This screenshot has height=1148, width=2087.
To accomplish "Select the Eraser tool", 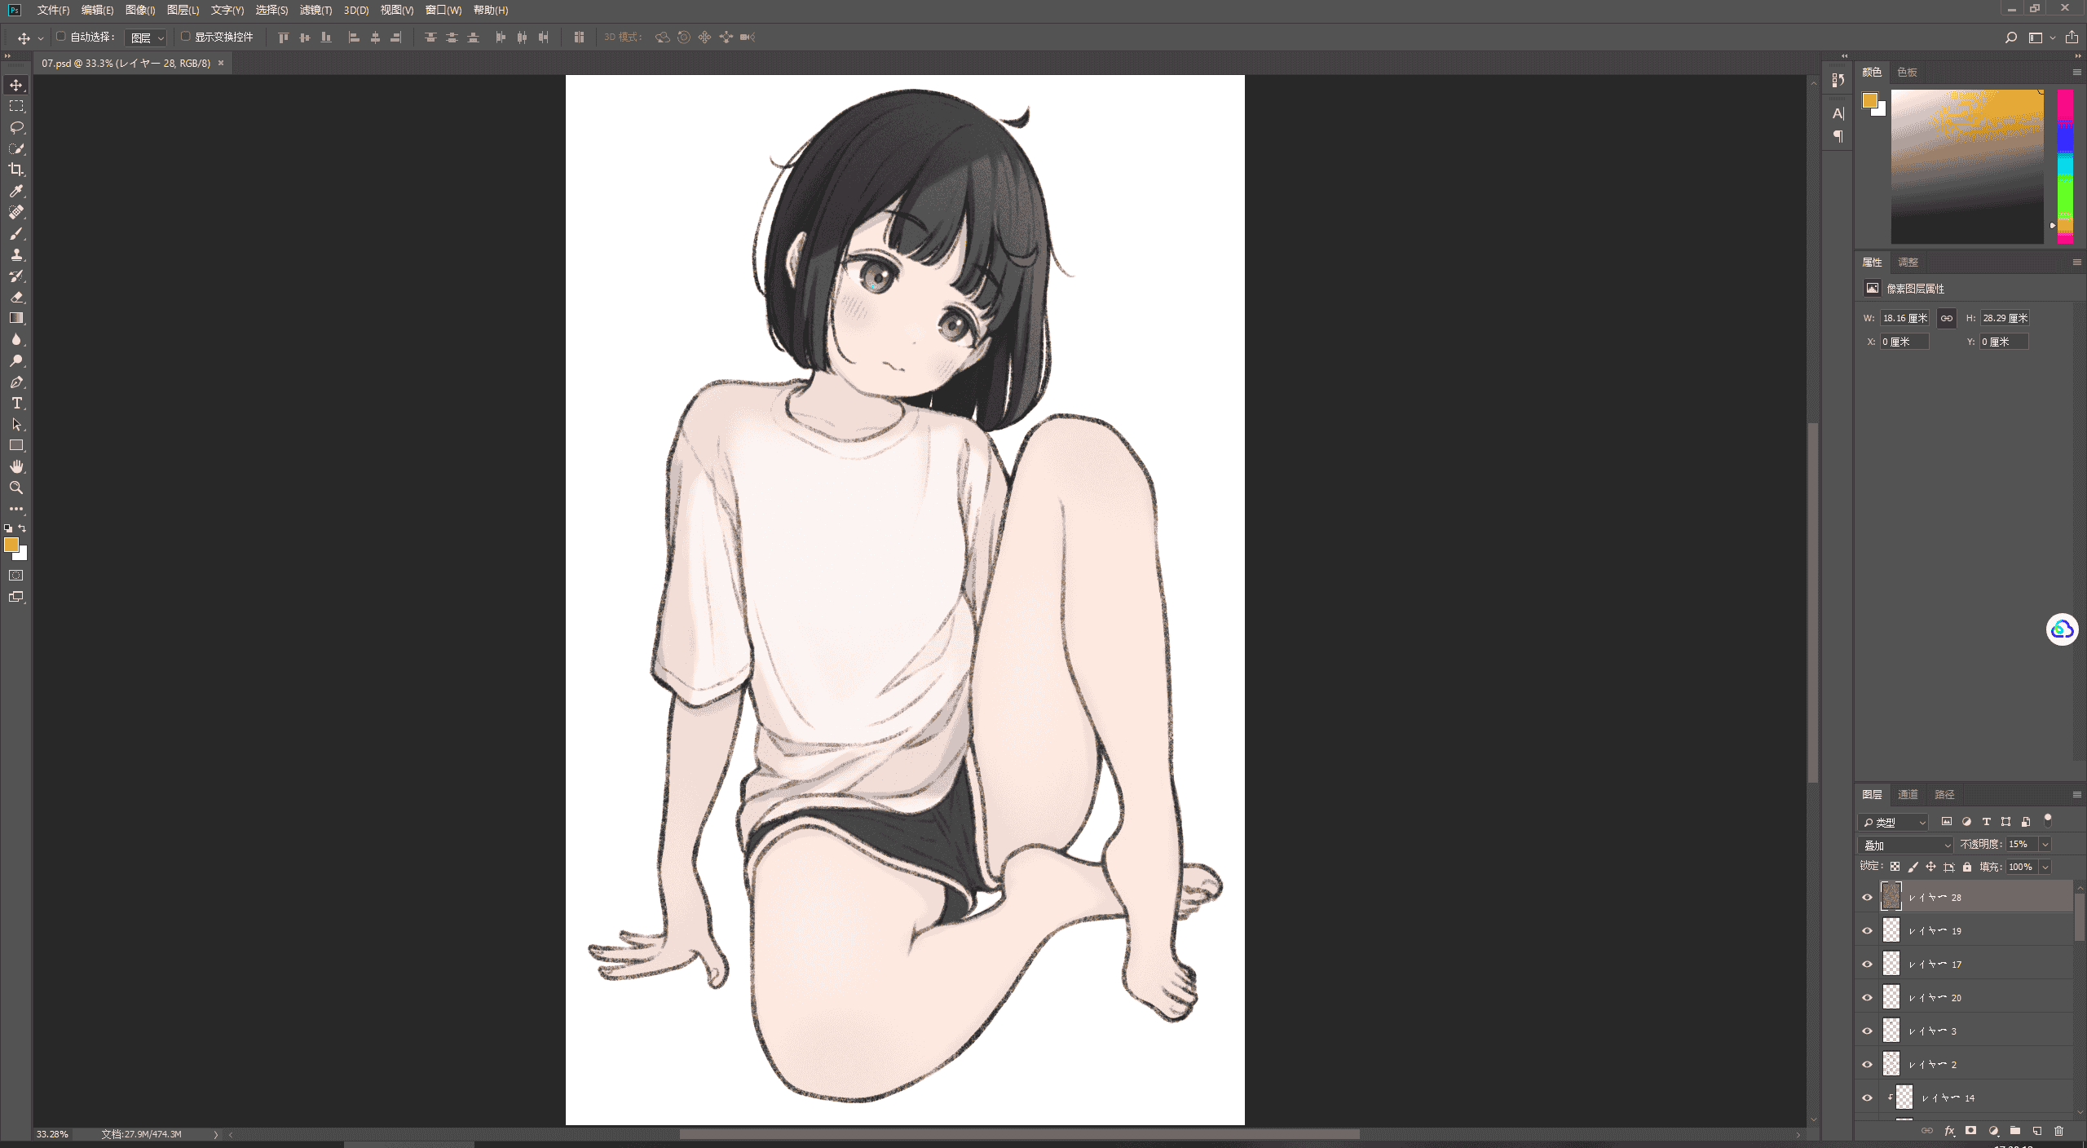I will (x=16, y=297).
